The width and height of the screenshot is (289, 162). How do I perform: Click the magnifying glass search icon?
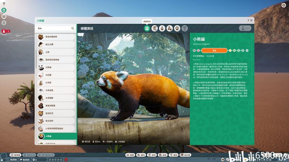coord(73,28)
